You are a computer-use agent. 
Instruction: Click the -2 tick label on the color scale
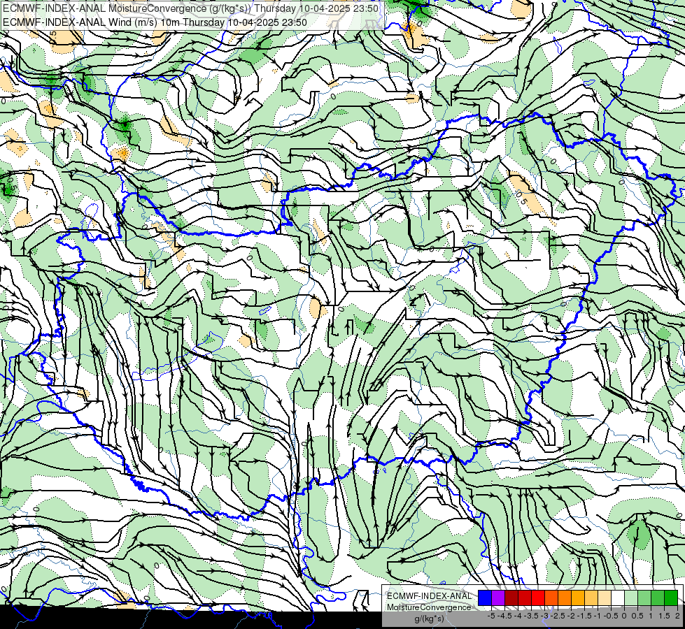pos(572,616)
